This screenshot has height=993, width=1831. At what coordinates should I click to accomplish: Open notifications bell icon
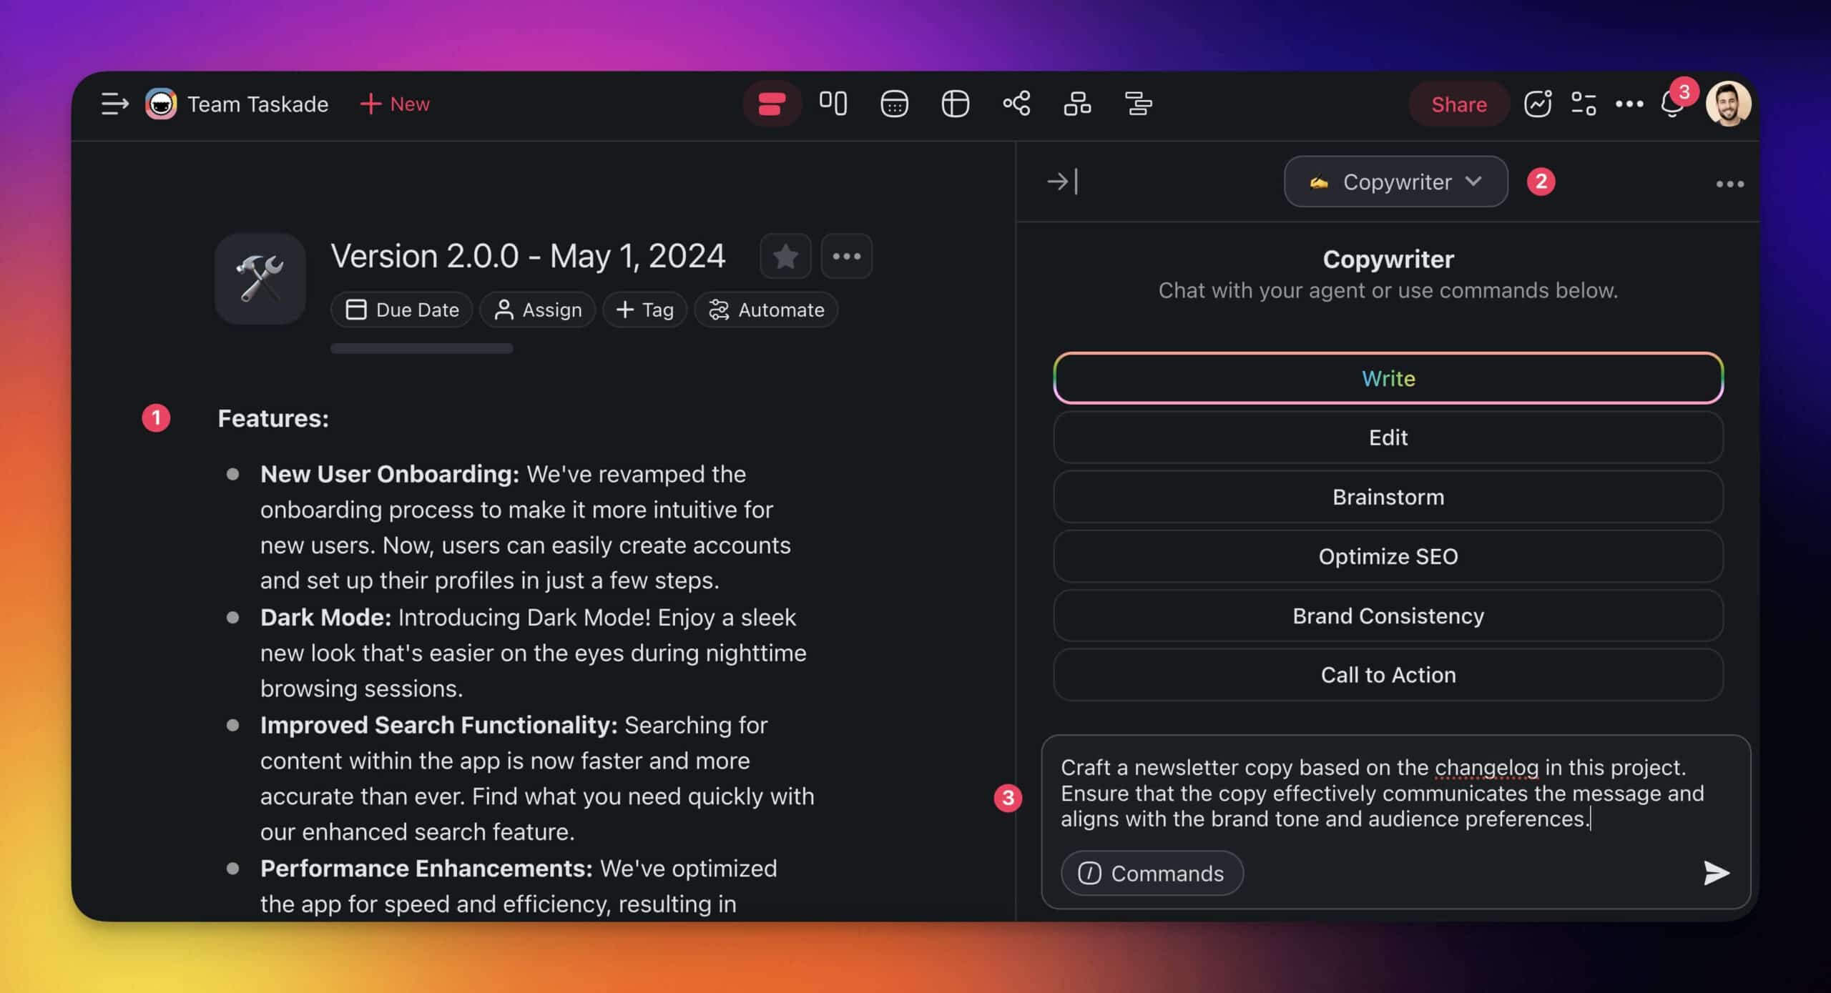coord(1672,106)
